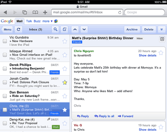Tick checkbox on Chris, me (3) conversation
Viewport: 167px width, 132px height.
5,110
